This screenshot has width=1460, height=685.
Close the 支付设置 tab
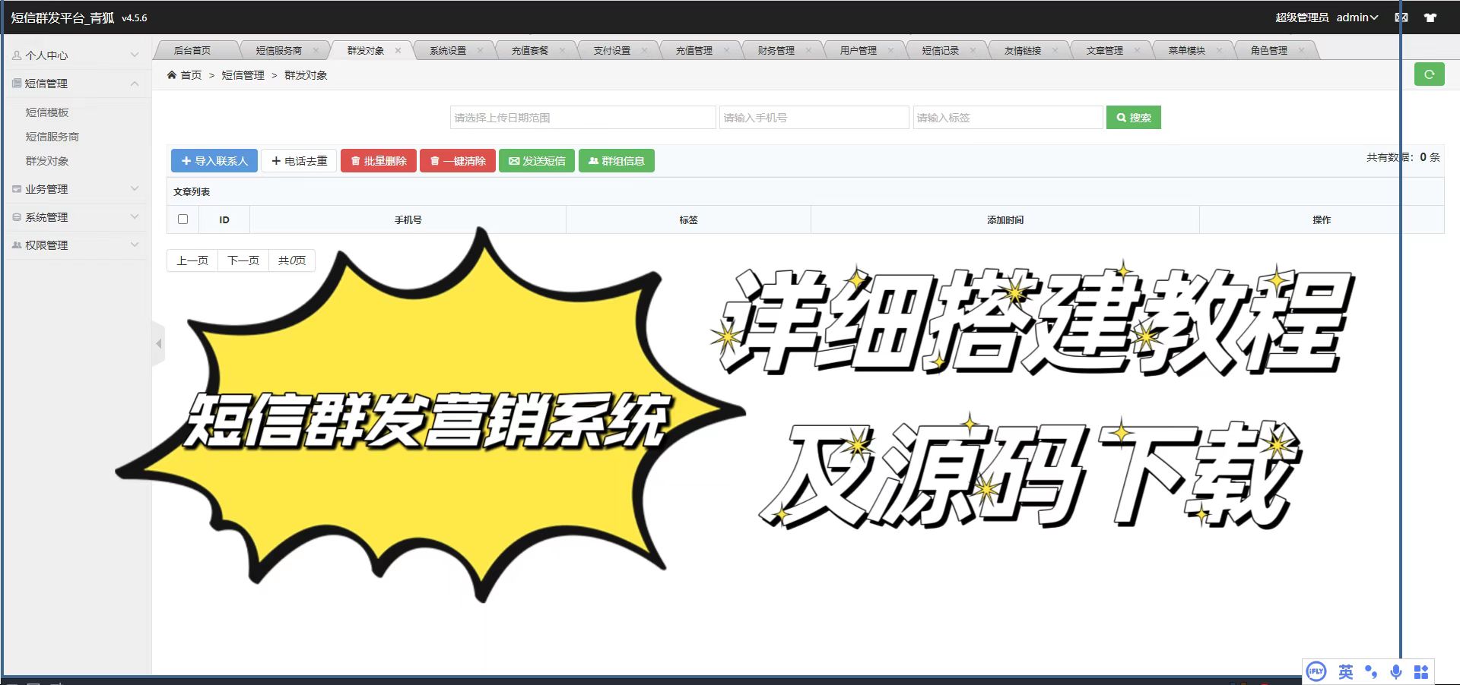click(644, 50)
